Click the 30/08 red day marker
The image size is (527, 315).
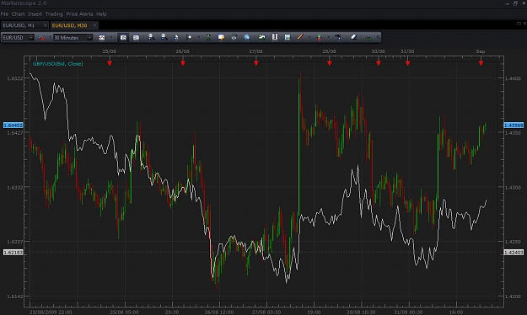(x=379, y=63)
